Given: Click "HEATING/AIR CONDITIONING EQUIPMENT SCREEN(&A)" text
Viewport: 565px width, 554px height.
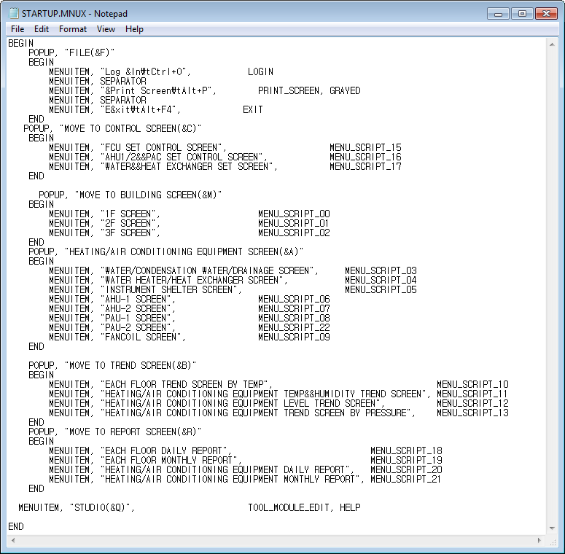Looking at the screenshot, I should [184, 251].
